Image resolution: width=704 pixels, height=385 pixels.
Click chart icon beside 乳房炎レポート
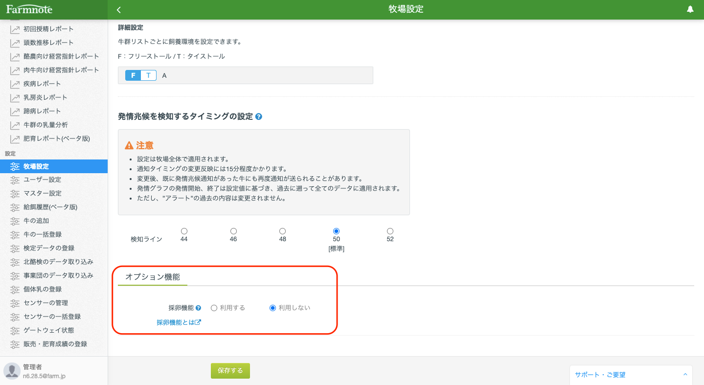tap(15, 97)
